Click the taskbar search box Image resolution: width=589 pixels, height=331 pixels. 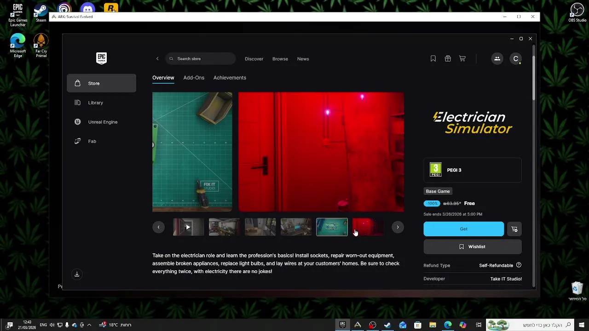point(531,325)
